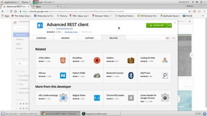
Task: Go back to the previous page
Action: point(3,12)
